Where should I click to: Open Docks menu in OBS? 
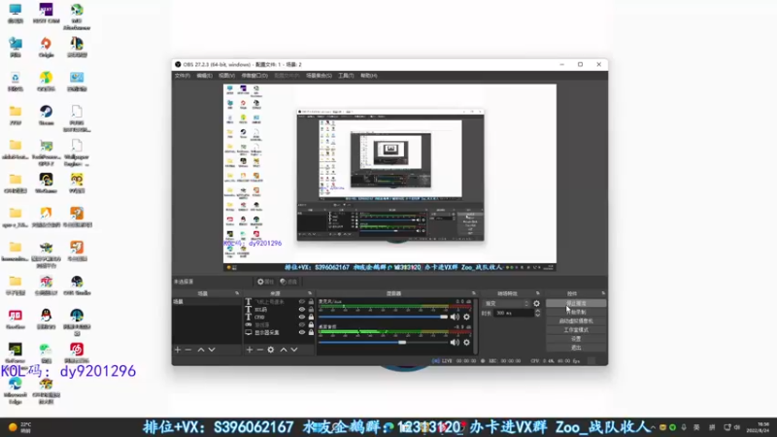pos(254,76)
